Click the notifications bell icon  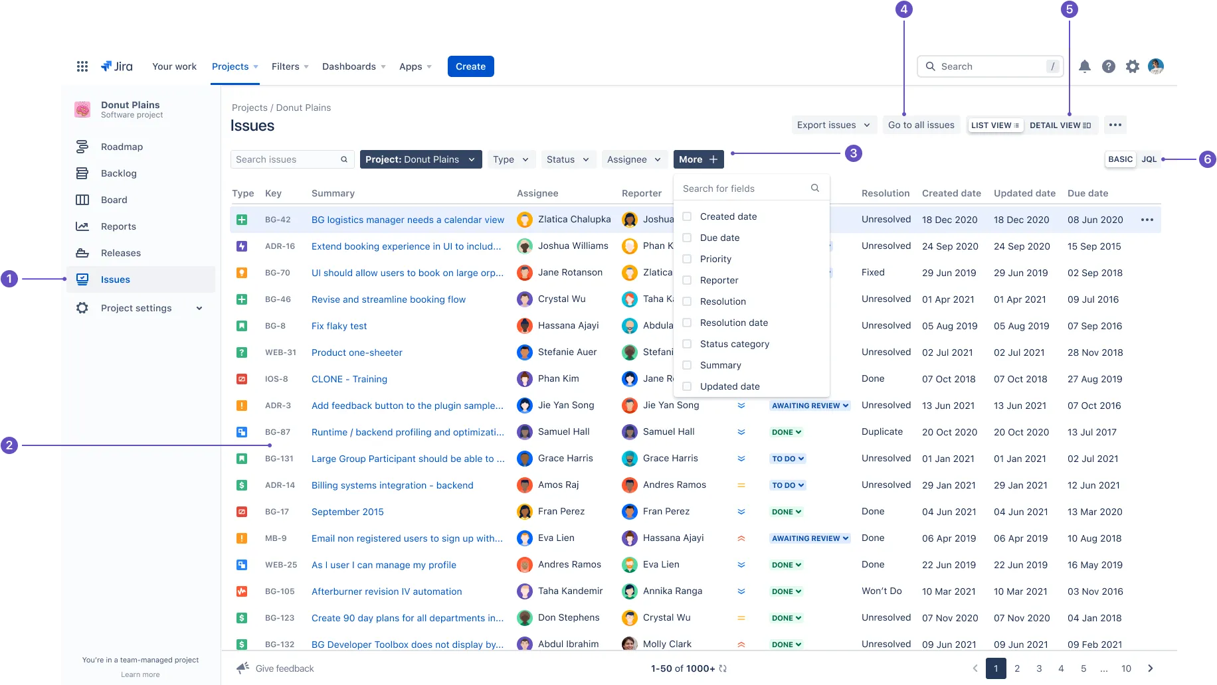(x=1085, y=66)
